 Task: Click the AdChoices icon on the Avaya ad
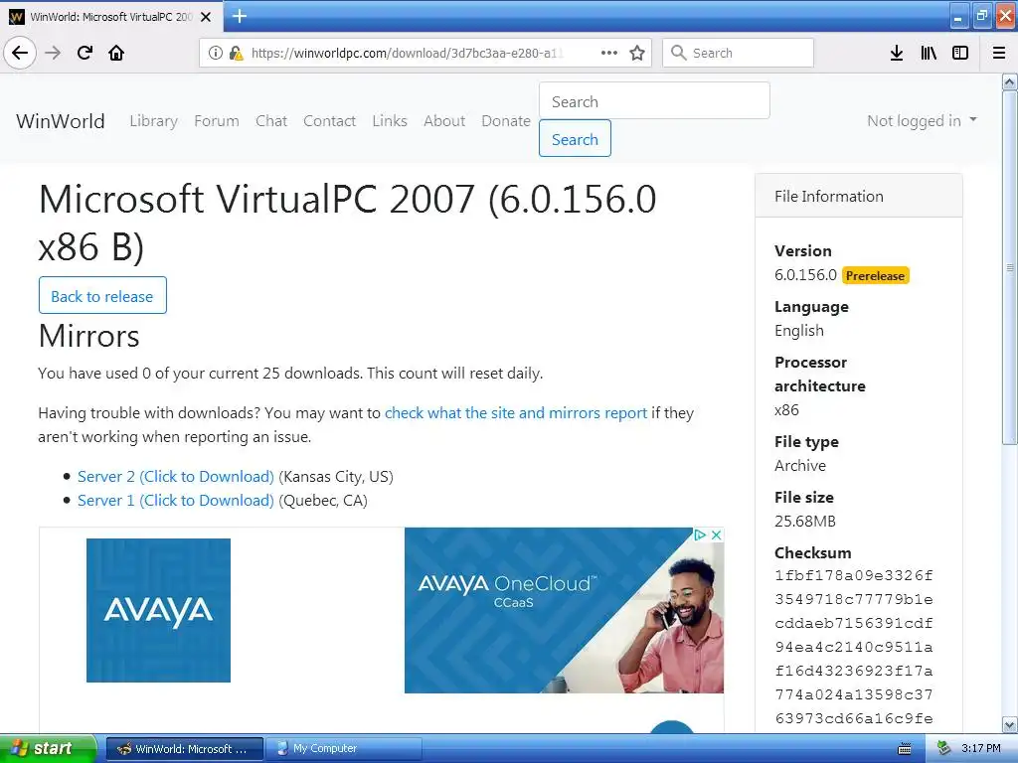tap(700, 534)
